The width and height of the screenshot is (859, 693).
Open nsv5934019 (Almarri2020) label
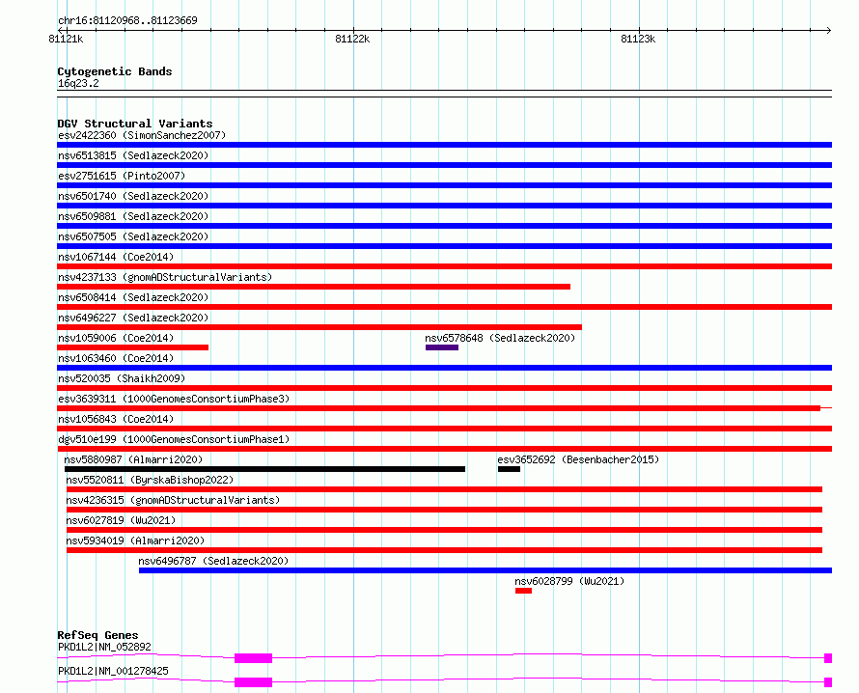click(135, 541)
